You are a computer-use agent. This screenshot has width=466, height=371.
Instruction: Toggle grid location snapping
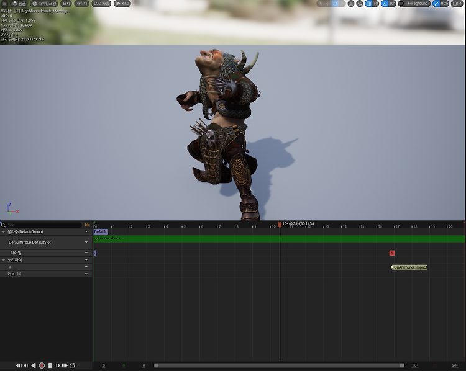tap(368, 4)
